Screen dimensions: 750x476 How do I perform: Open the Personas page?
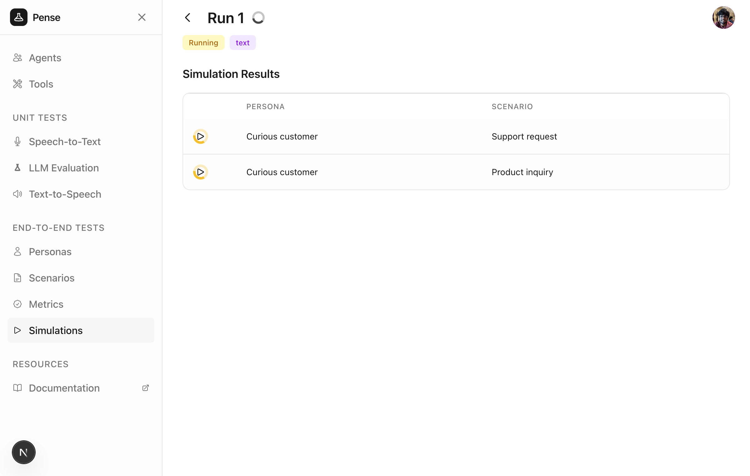pos(50,252)
